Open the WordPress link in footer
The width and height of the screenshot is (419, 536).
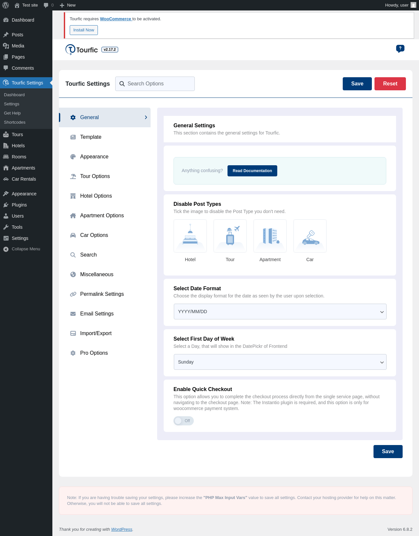coord(122,529)
